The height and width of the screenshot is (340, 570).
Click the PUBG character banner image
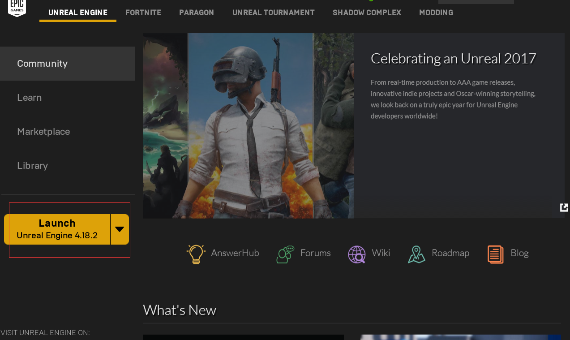pos(249,125)
